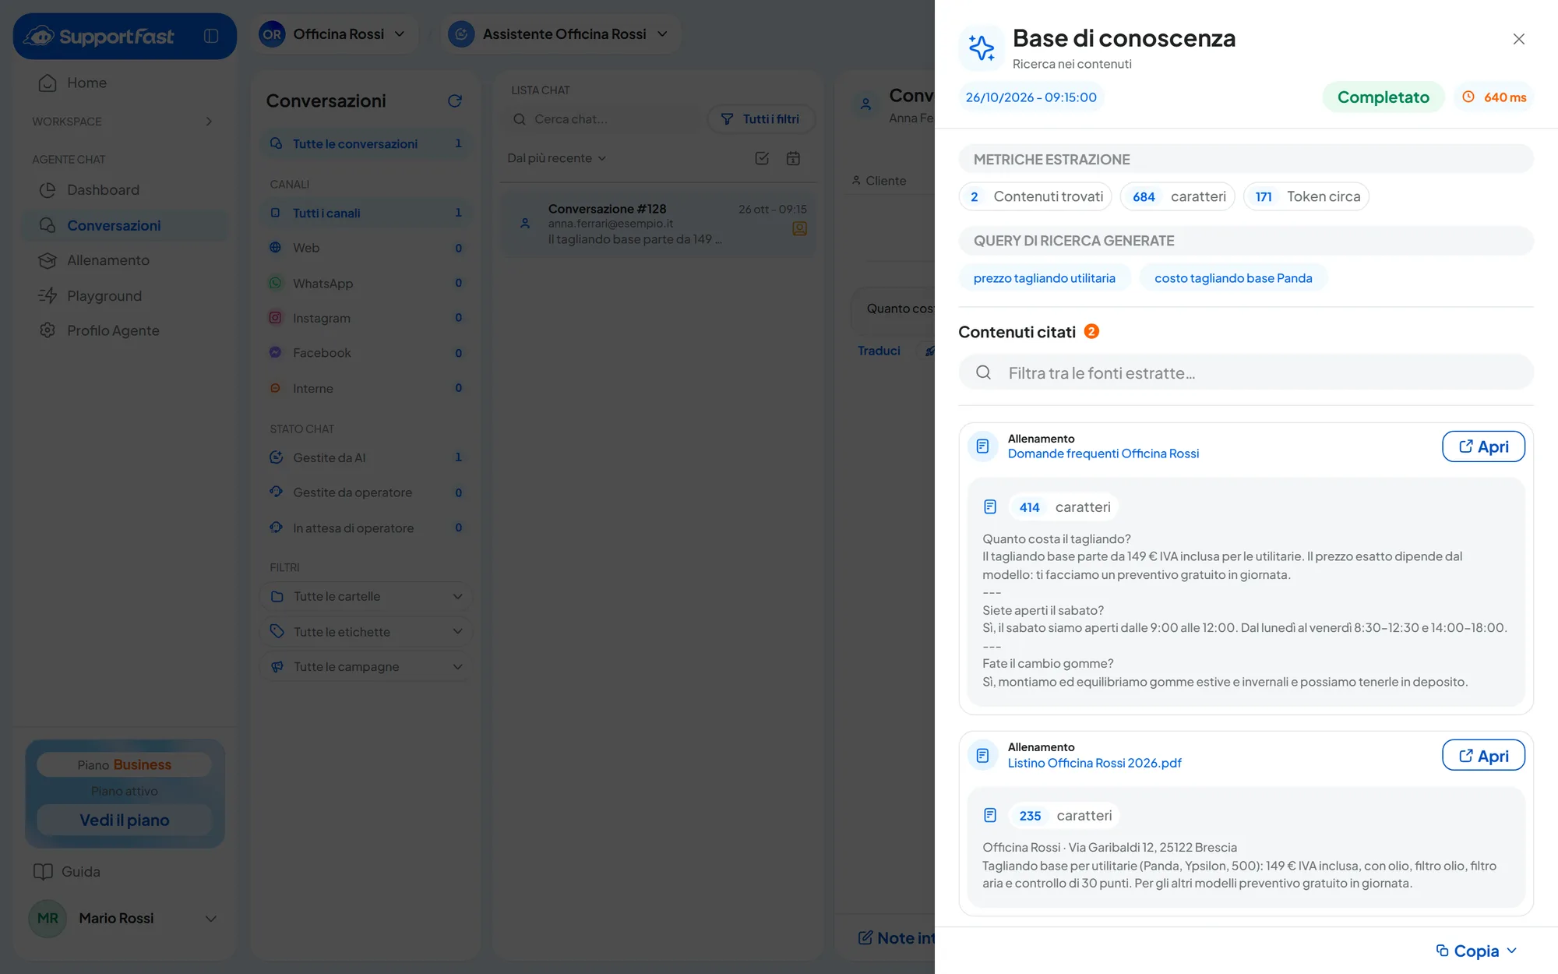Select the query chip costo tagliando base Panda
1558x974 pixels.
1233,278
